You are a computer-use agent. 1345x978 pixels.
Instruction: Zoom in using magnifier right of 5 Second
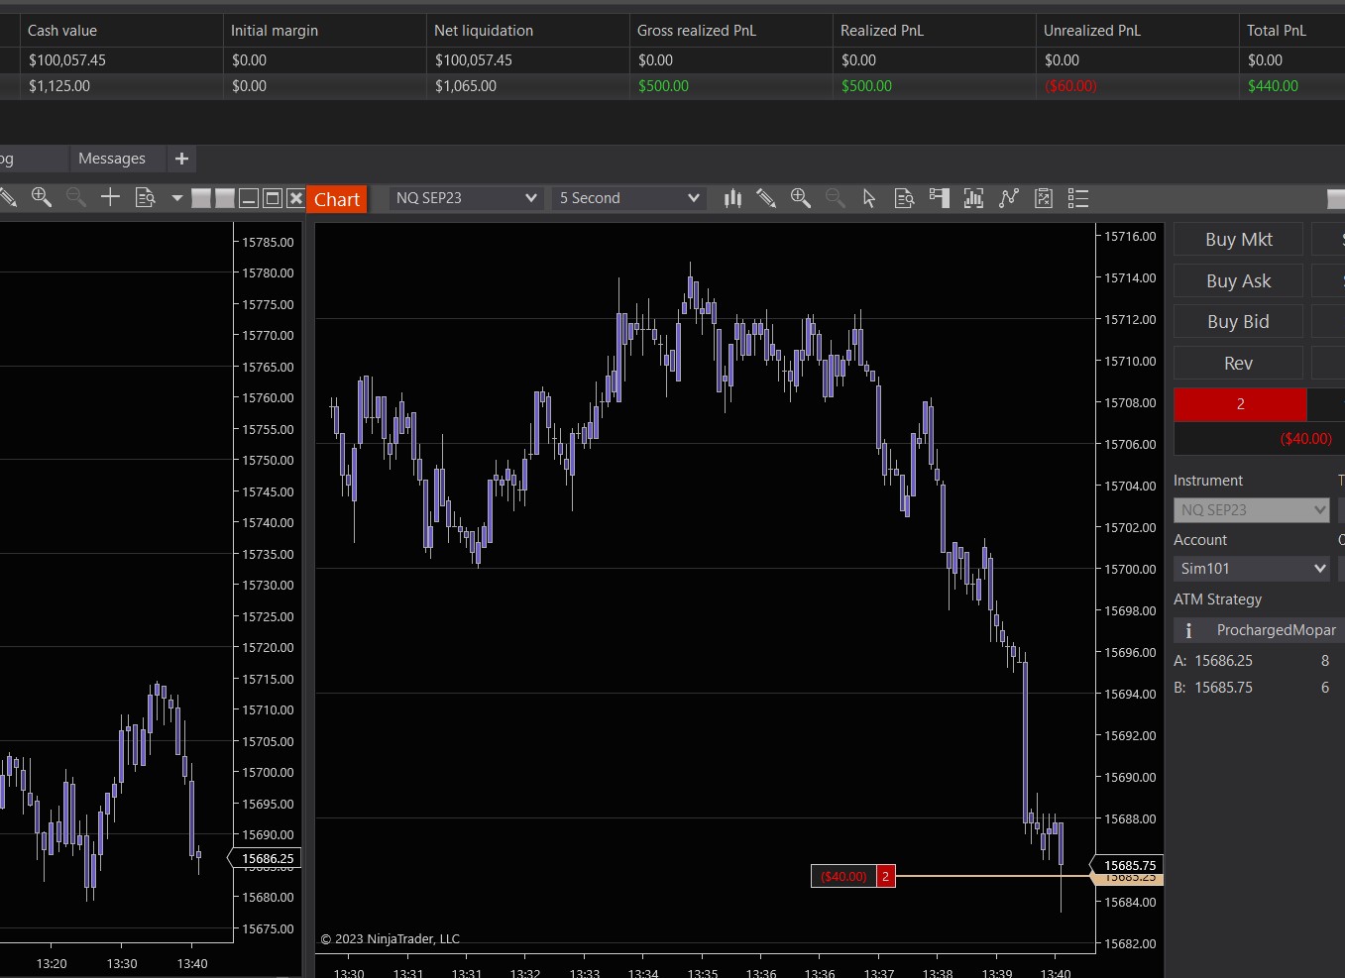[x=801, y=198]
